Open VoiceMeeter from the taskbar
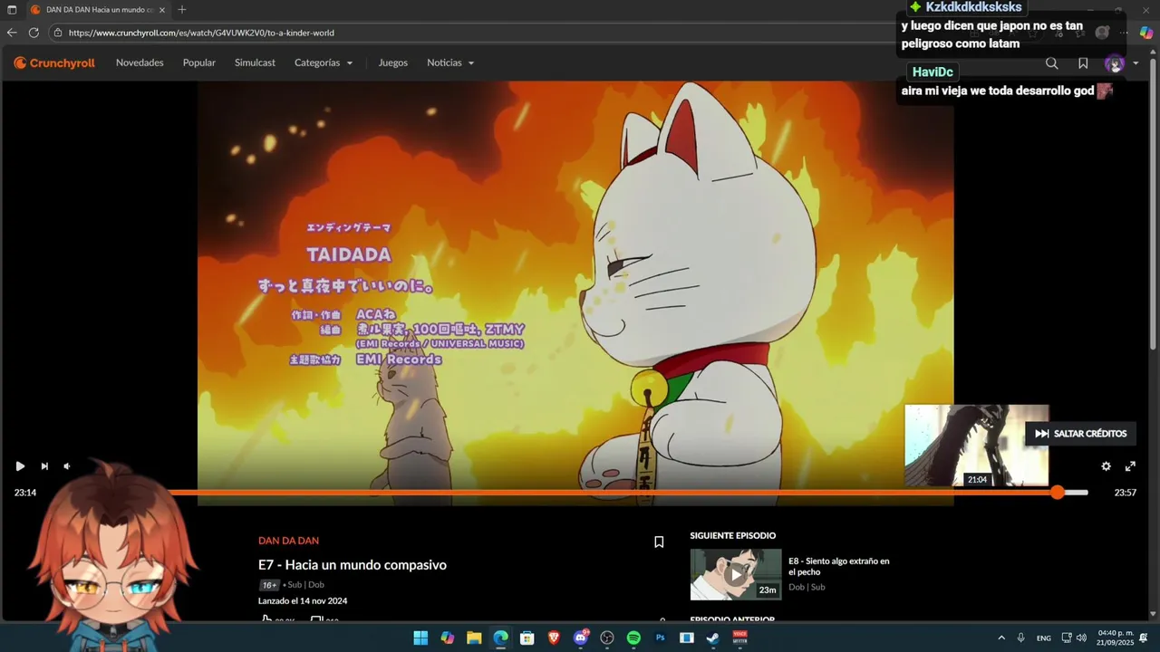Image resolution: width=1160 pixels, height=652 pixels. [740, 638]
